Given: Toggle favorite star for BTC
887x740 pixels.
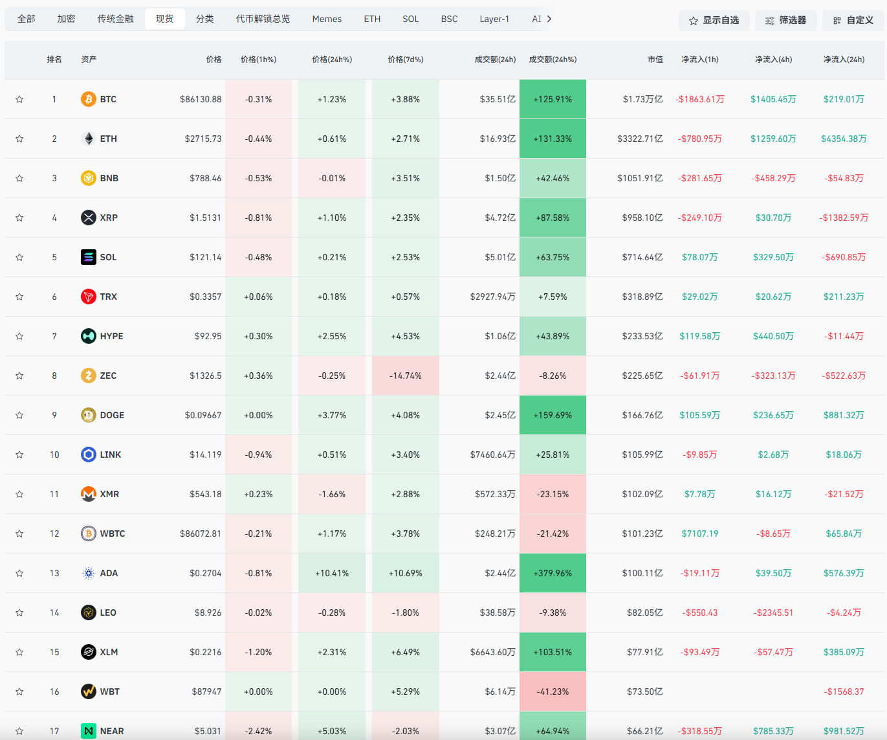Looking at the screenshot, I should [x=19, y=99].
